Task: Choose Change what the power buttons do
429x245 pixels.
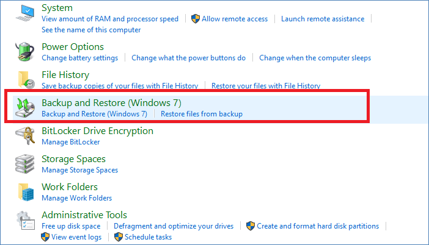Action: tap(188, 58)
